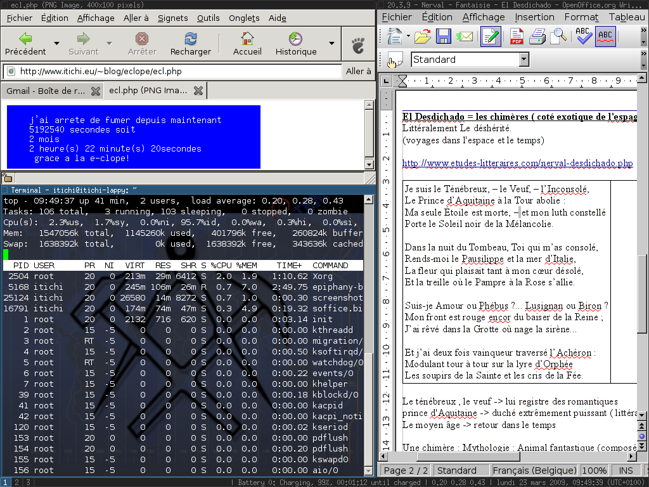Viewport: 649px width, 487px height.
Task: Click the date and time in bottom bar
Action: pyautogui.click(x=572, y=483)
